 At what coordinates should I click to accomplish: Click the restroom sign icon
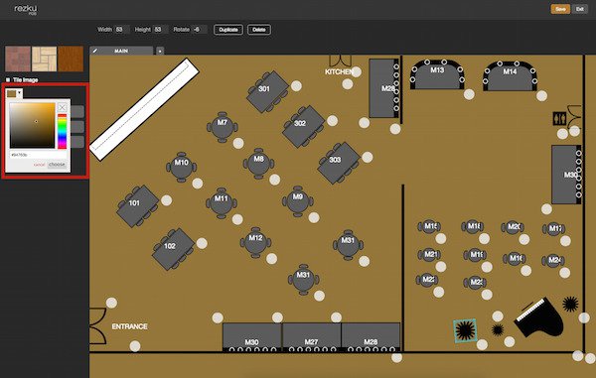559,119
